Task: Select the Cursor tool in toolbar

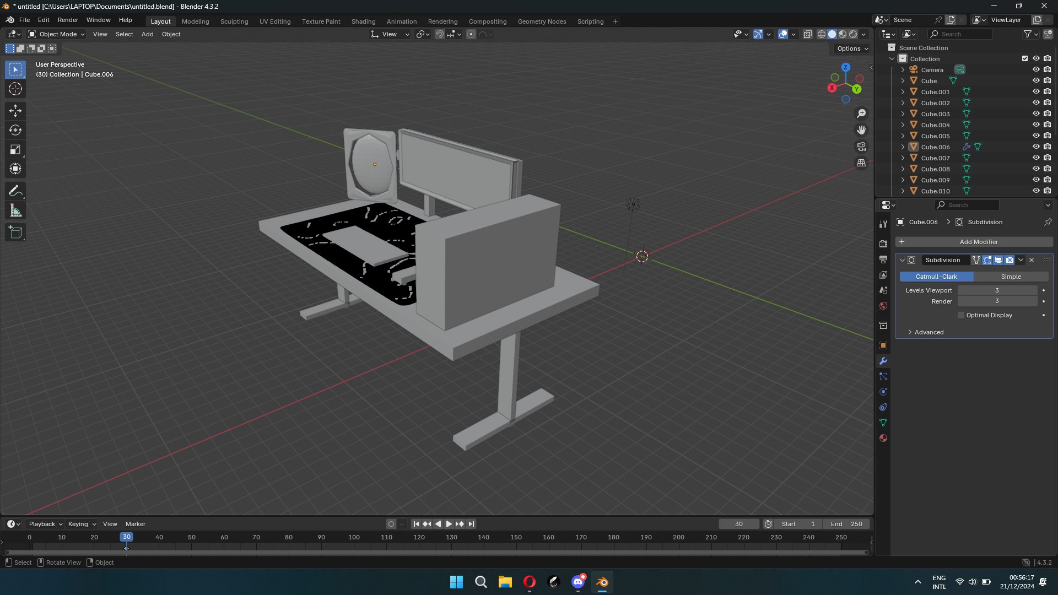Action: click(15, 89)
